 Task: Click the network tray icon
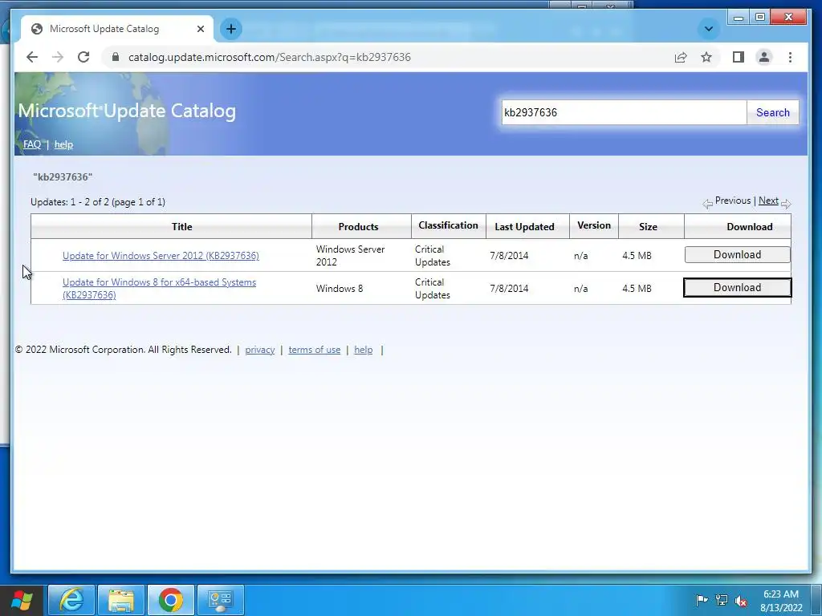[722, 600]
